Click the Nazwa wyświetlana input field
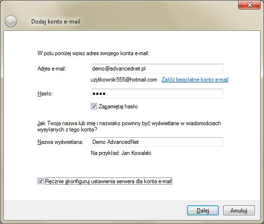The width and height of the screenshot is (264, 224). click(x=157, y=142)
